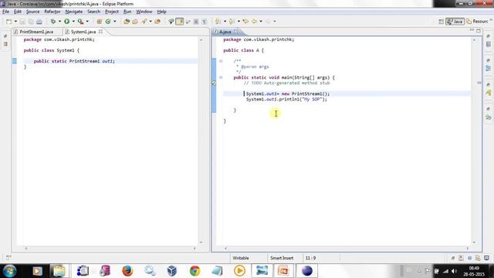Viewport: 494px width, 278px height.
Task: Close the System1.java tab
Action: pyautogui.click(x=100, y=32)
